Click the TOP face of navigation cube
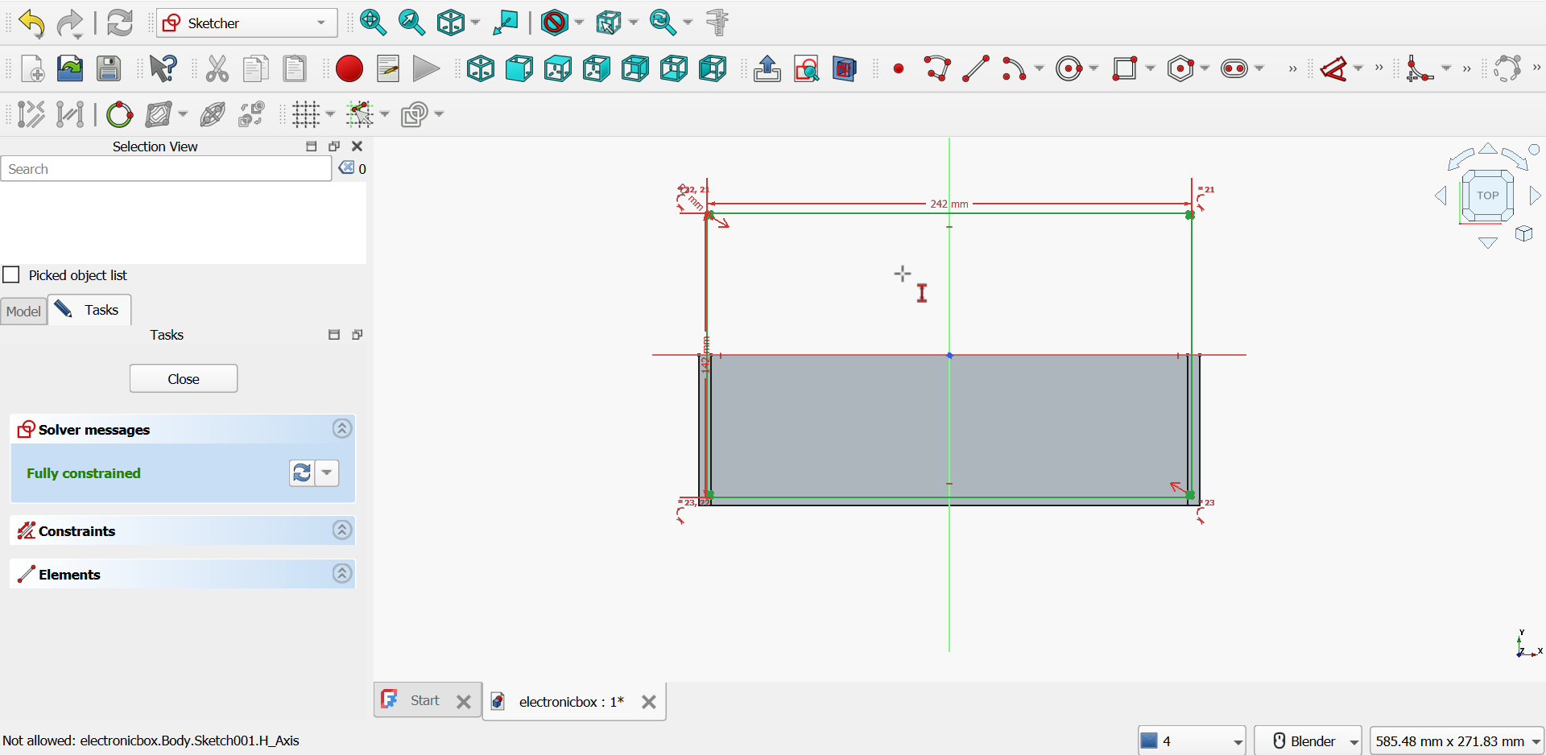1546x755 pixels. (1488, 196)
